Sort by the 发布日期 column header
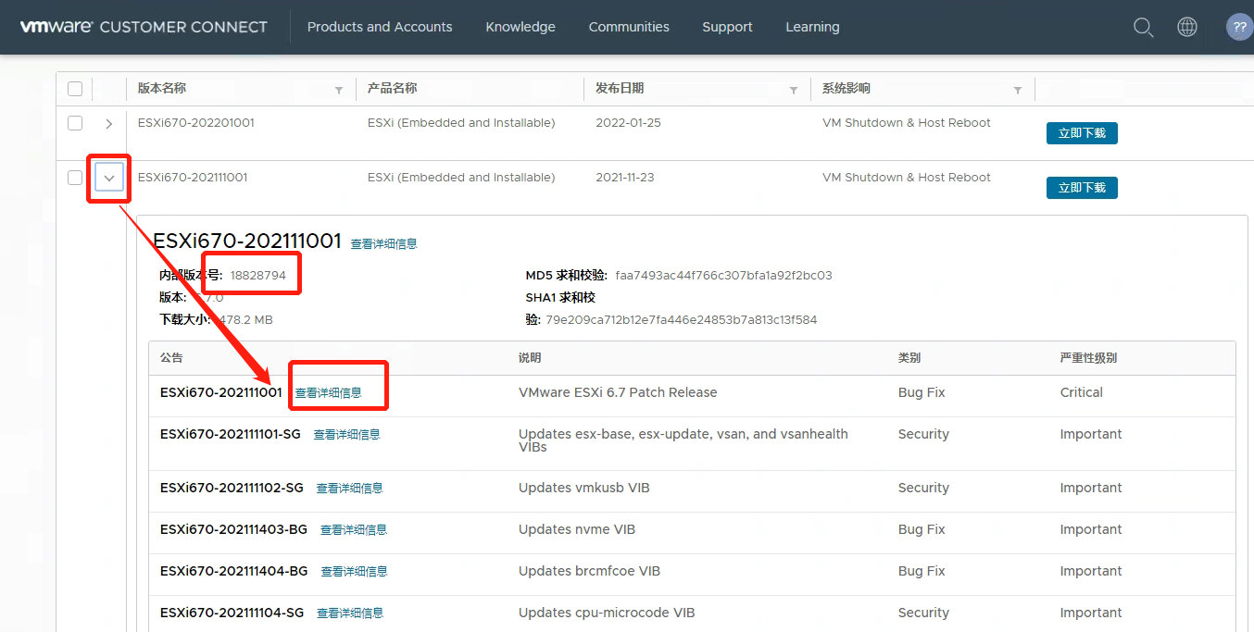This screenshot has height=632, width=1254. [x=620, y=88]
